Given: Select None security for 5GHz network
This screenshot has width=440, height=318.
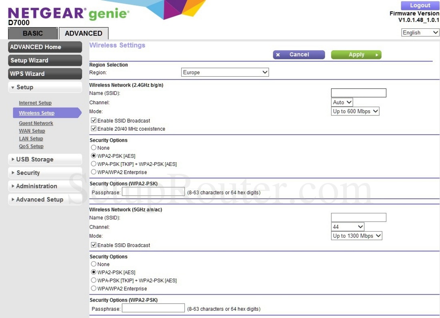Looking at the screenshot, I should tap(93, 264).
